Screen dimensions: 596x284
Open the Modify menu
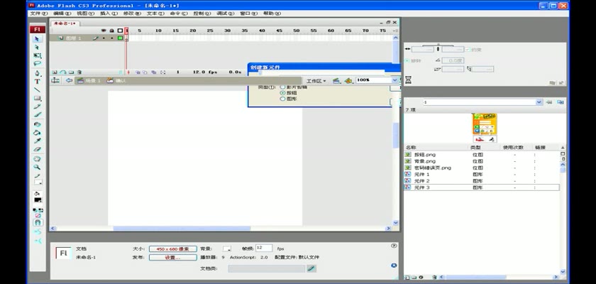click(132, 13)
